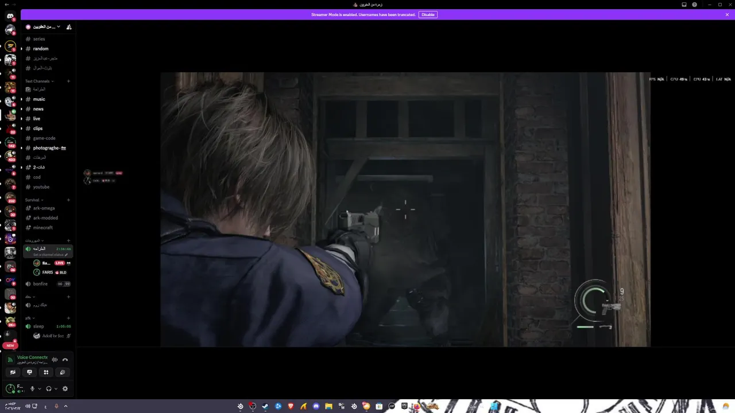Open Discord from the taskbar

pyautogui.click(x=316, y=406)
